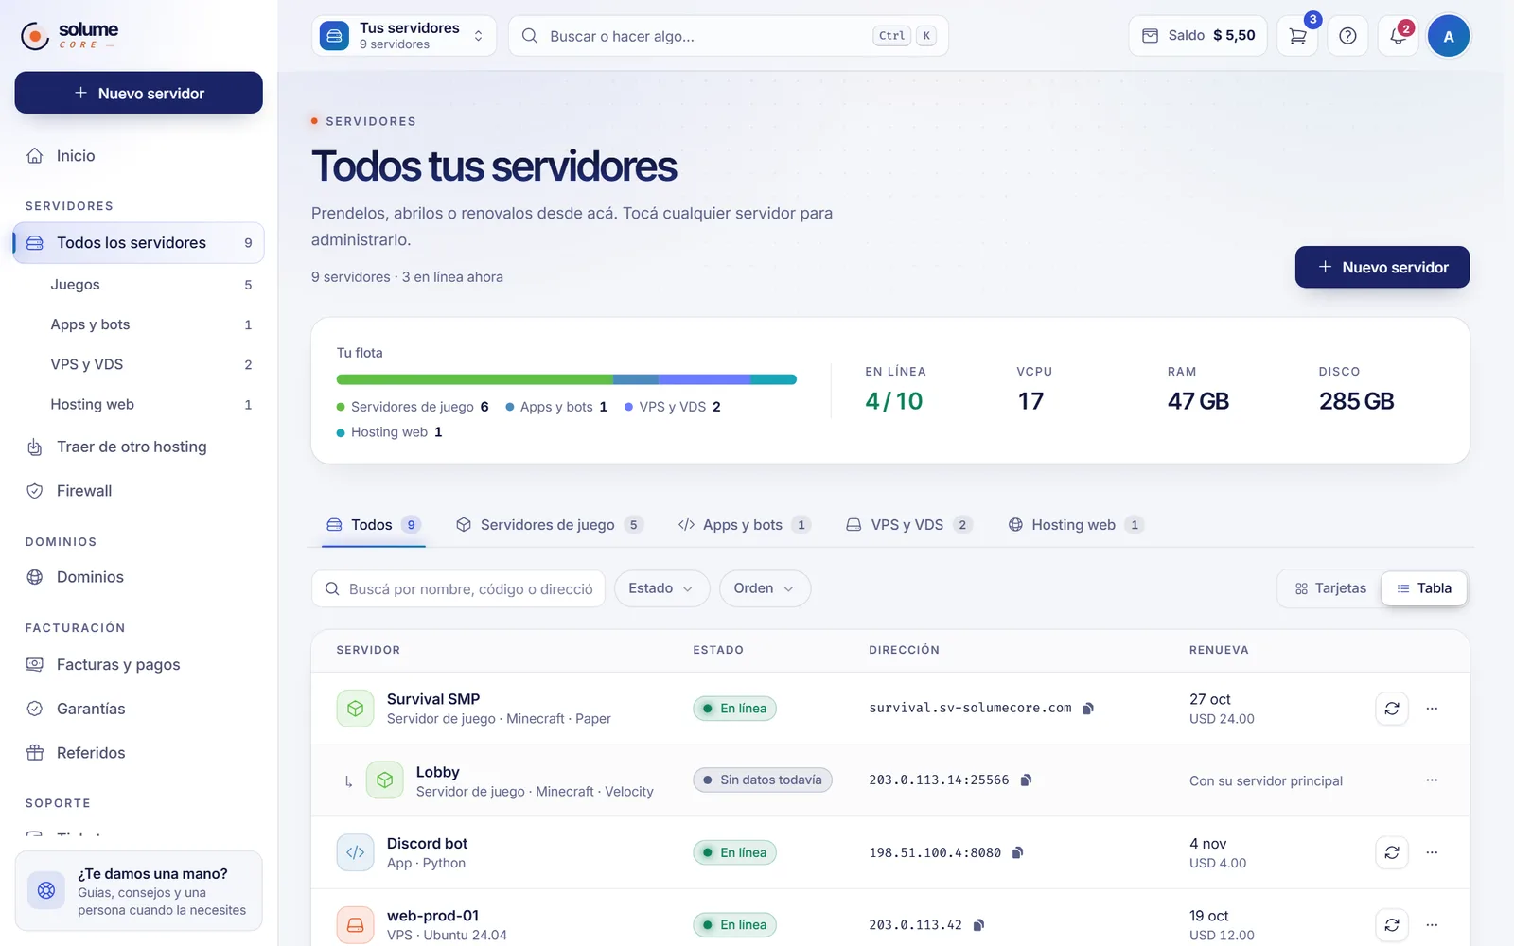Click the Solume Core logo
The width and height of the screenshot is (1514, 946).
[70, 35]
